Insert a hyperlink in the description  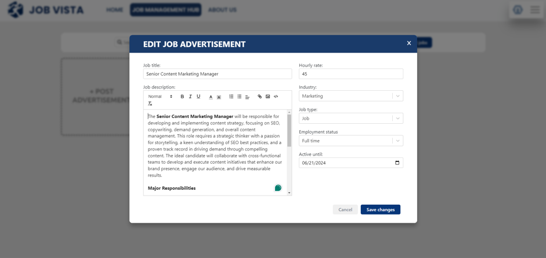tap(259, 97)
